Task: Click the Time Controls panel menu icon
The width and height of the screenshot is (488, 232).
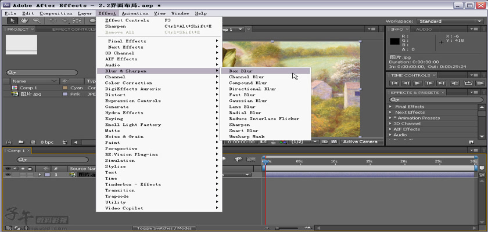Action: click(474, 75)
